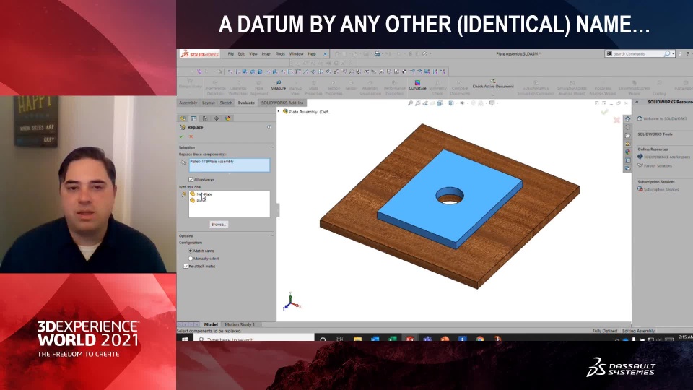Open the Edit menu
Viewport: 693px width, 390px height.
241,54
